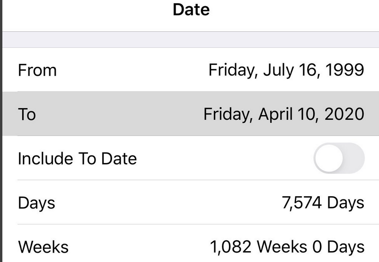The height and width of the screenshot is (262, 379).
Task: Click the 7,574 Days result value
Action: click(x=323, y=203)
